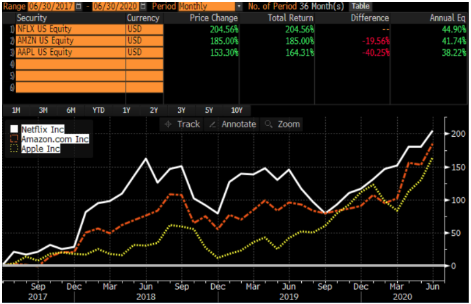Screen dimensions: 471x304
Task: Click AAPL total return value 164.31%
Action: (x=299, y=53)
